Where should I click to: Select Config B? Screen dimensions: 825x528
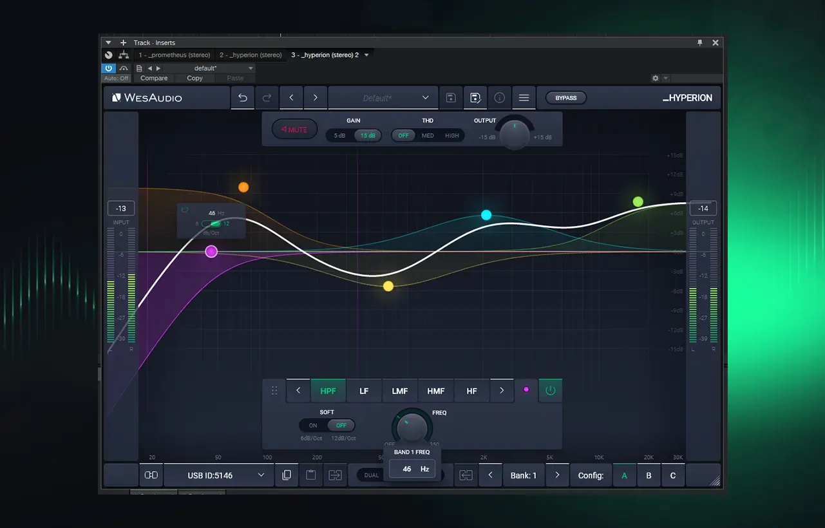(x=649, y=475)
